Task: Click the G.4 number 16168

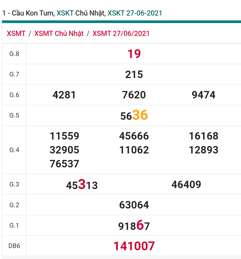Action: pos(204,136)
